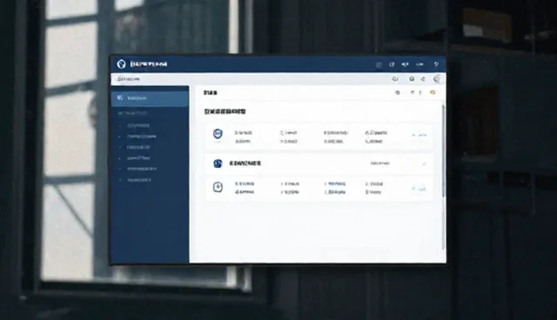Click the bold title on the middle card
This screenshot has width=557, height=320.
[x=245, y=163]
